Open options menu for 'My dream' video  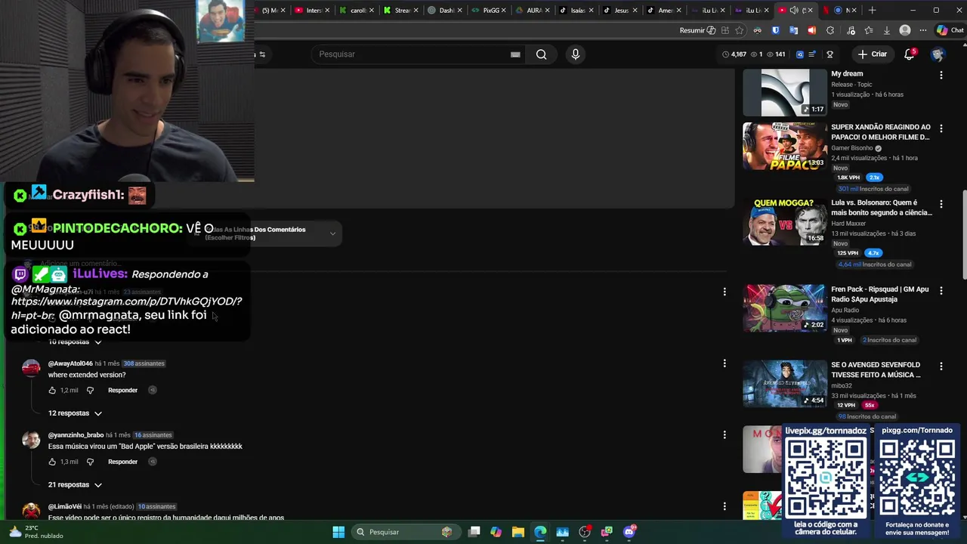pyautogui.click(x=941, y=76)
